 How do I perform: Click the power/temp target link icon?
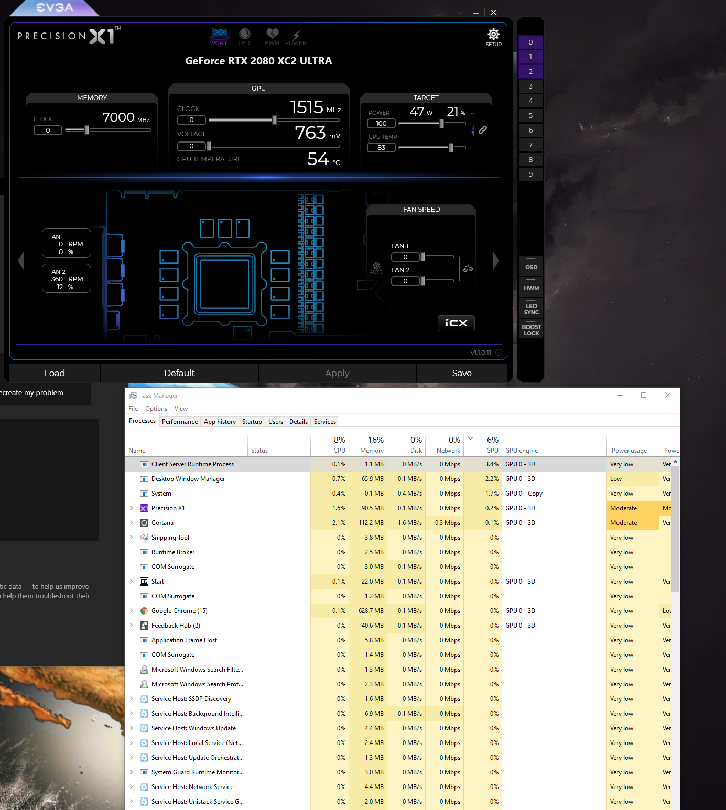483,129
